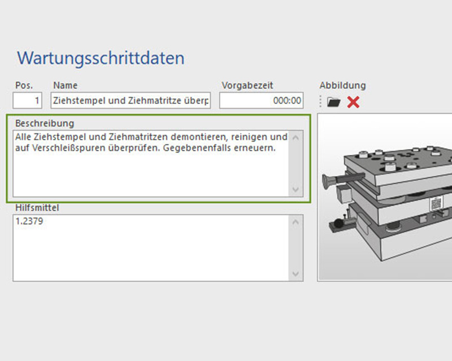
Task: Click inside the Pos. field showing 1
Action: pyautogui.click(x=27, y=101)
